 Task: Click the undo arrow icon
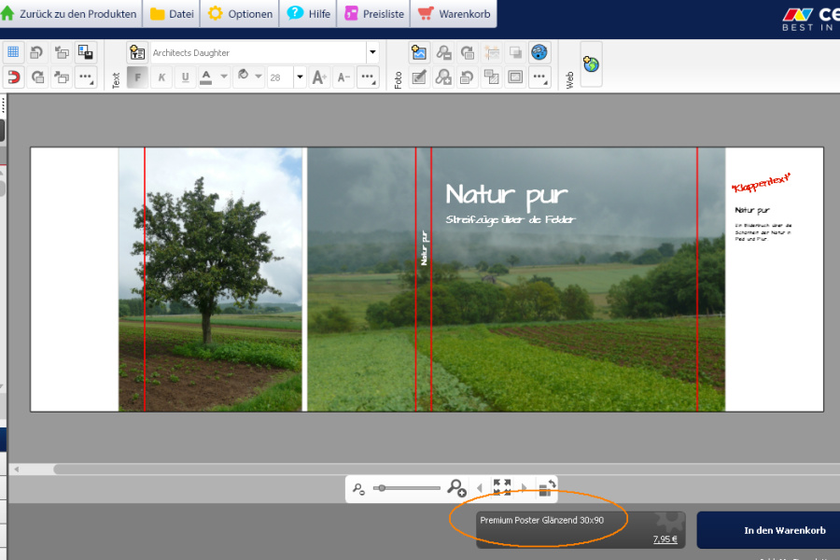[37, 53]
